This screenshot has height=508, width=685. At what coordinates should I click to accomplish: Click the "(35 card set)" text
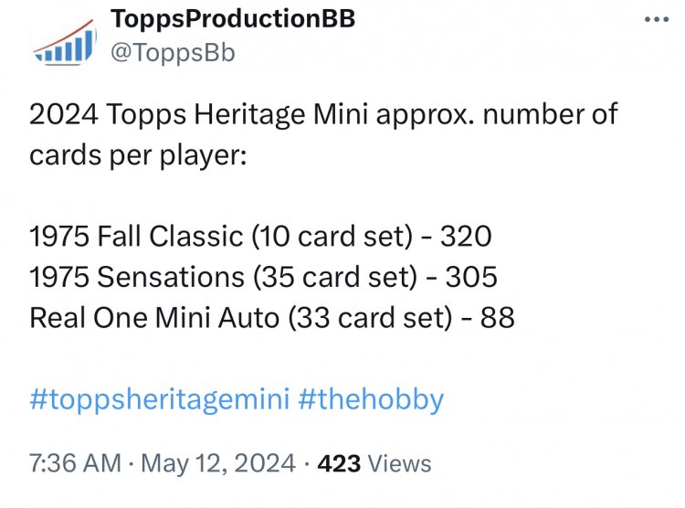pos(335,277)
